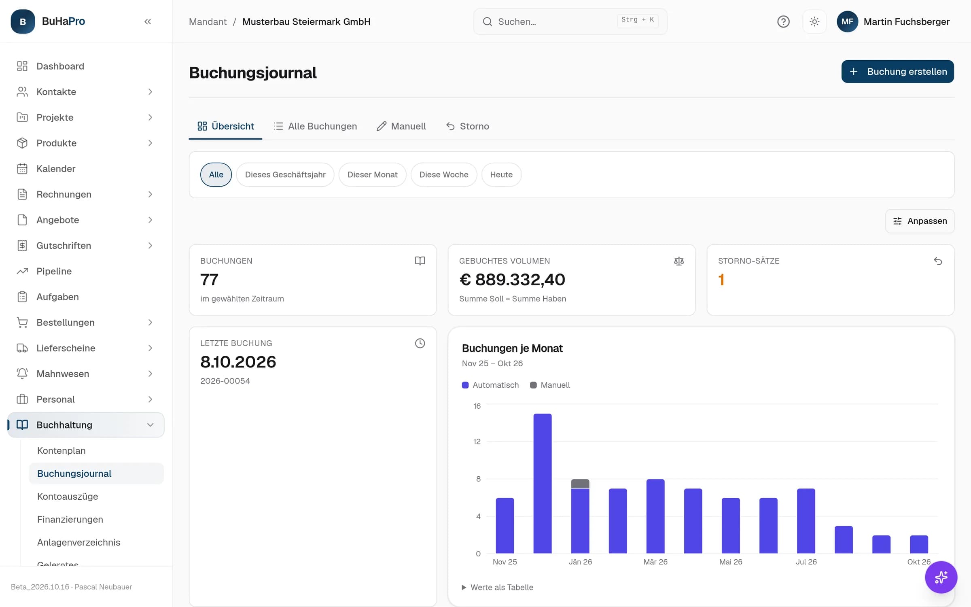The height and width of the screenshot is (607, 971).
Task: Open the help question-mark icon
Action: coord(783,21)
